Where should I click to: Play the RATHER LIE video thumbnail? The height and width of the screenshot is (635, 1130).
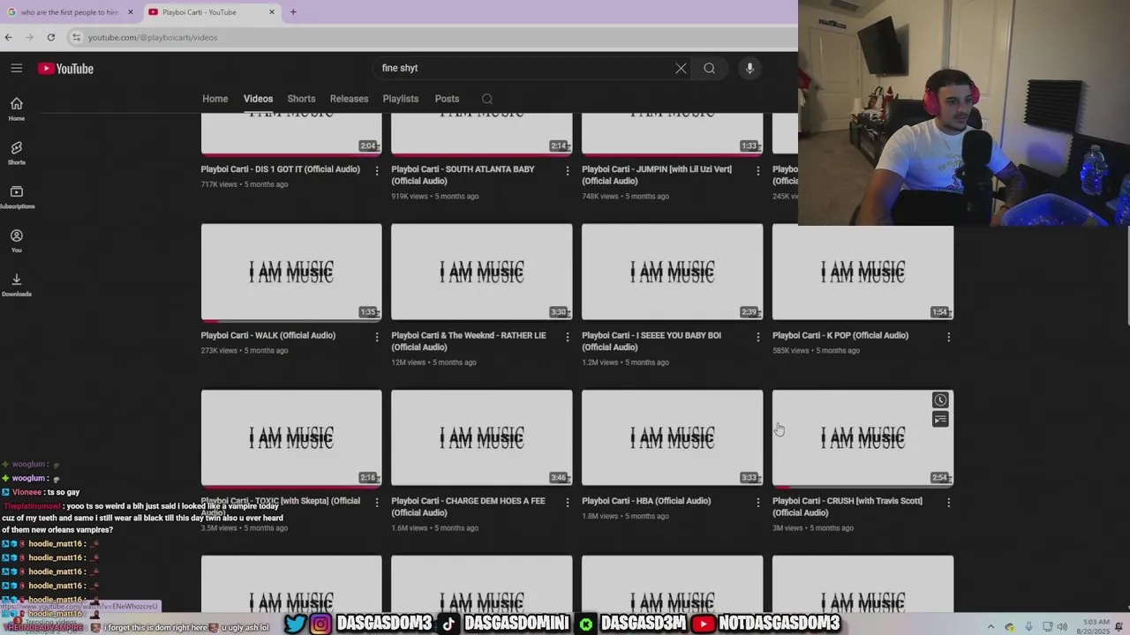click(x=482, y=272)
